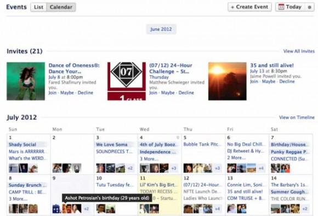Screen dimensions: 318x216
Task: Switch to the List view
Action: click(x=38, y=7)
